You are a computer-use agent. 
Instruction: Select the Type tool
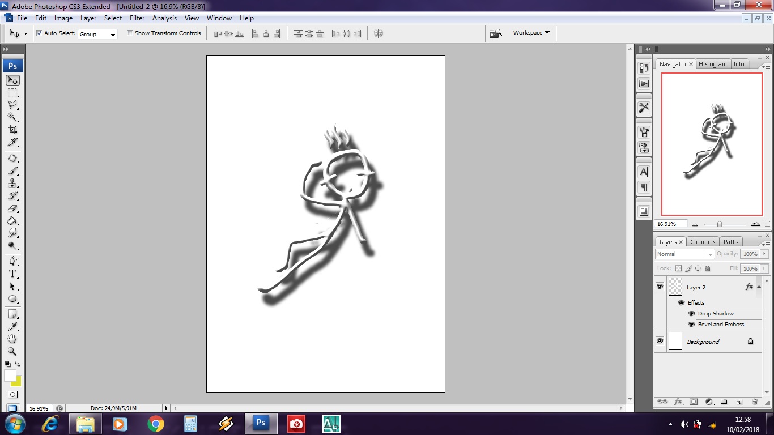pos(12,274)
